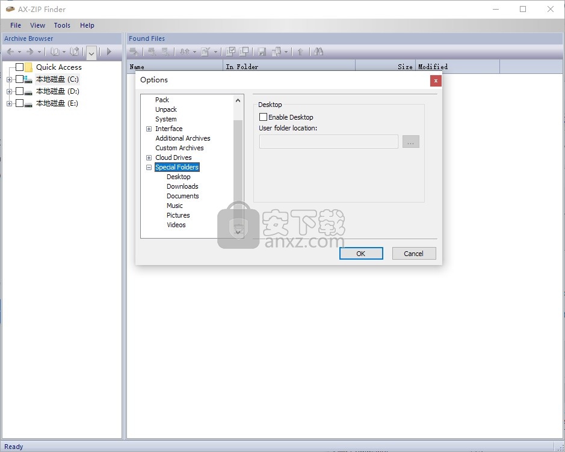
Task: Tick the checkbox for drive C:
Action: tap(20, 79)
